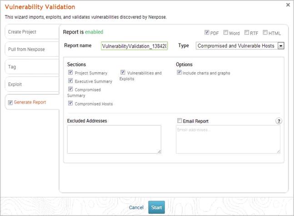The image size is (294, 216).
Task: Toggle the Generate Report tab checkbox
Action: pyautogui.click(x=10, y=103)
